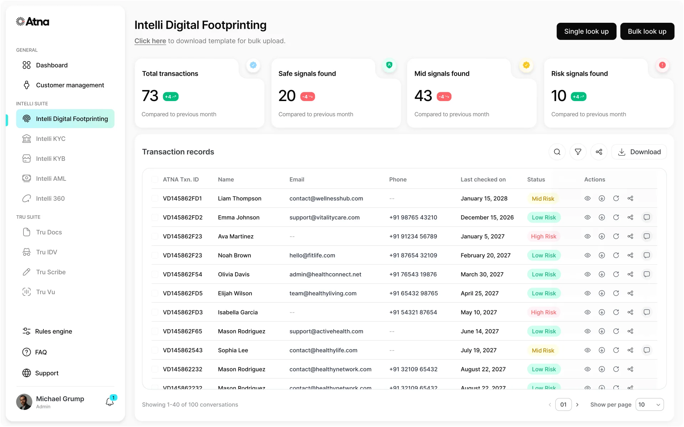Screen dimensions: 684x427
Task: Refresh the VD145862F65 row check
Action: pyautogui.click(x=616, y=331)
